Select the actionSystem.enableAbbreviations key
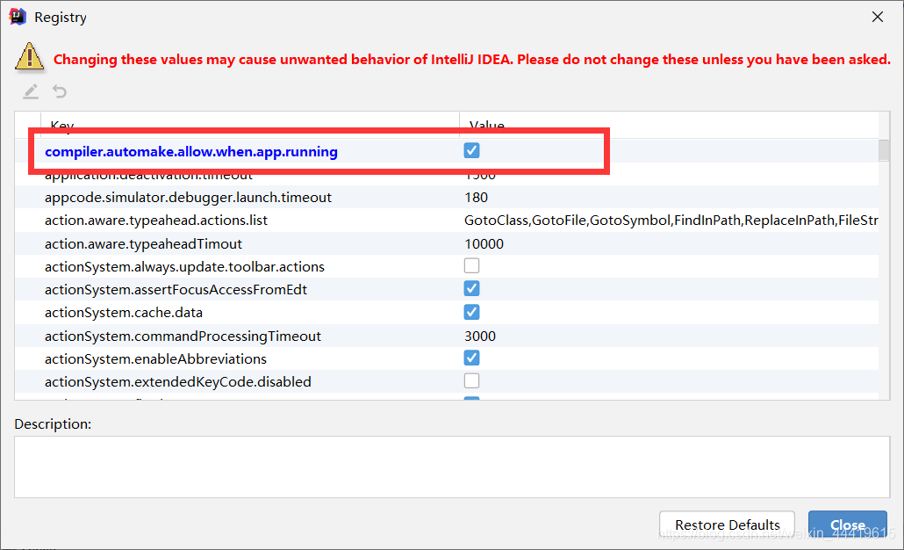The height and width of the screenshot is (550, 904). (155, 359)
